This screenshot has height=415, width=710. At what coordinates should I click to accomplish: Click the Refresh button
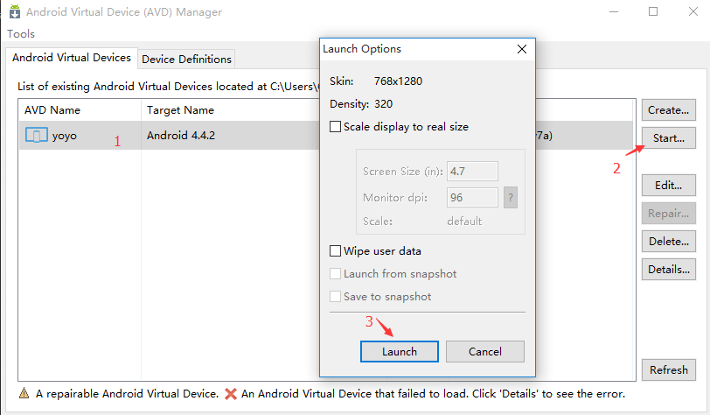coord(668,369)
